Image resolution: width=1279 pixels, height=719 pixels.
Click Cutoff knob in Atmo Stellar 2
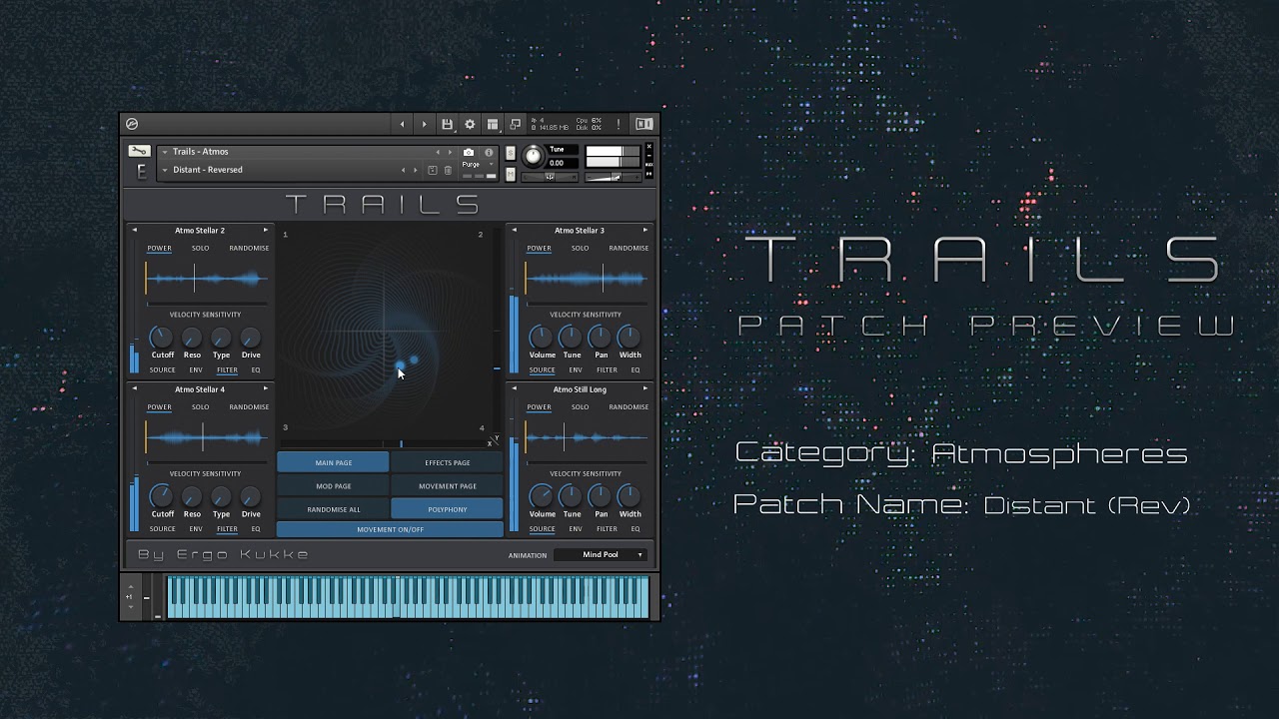coord(162,338)
